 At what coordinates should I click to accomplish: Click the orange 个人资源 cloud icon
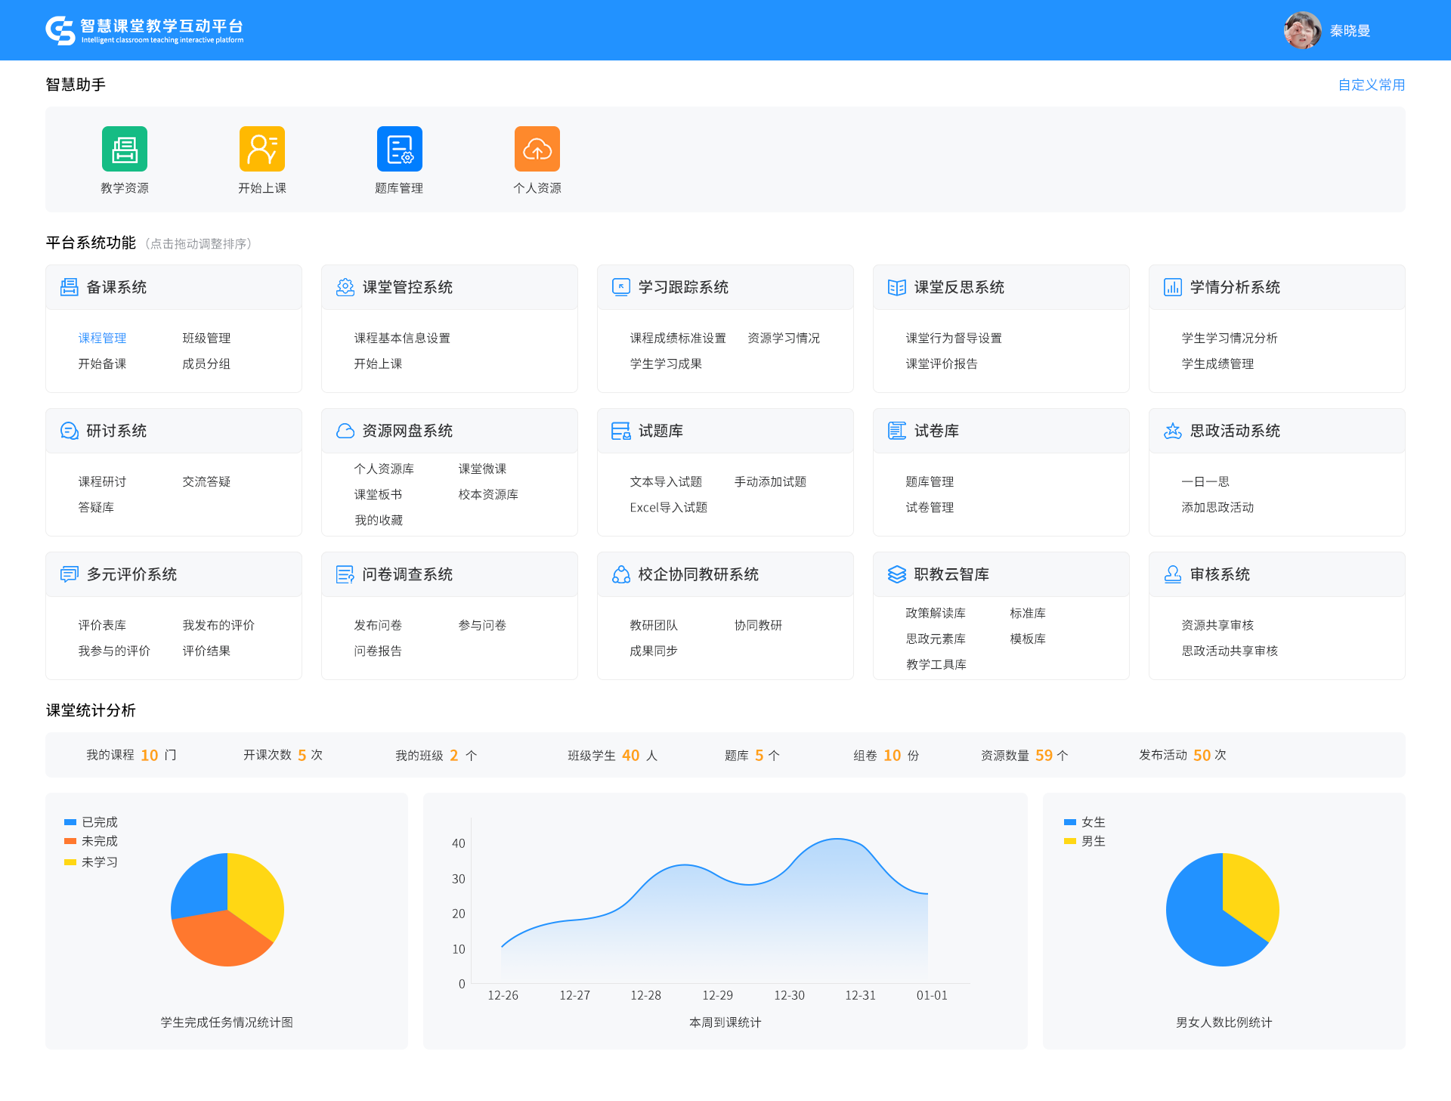pos(537,149)
